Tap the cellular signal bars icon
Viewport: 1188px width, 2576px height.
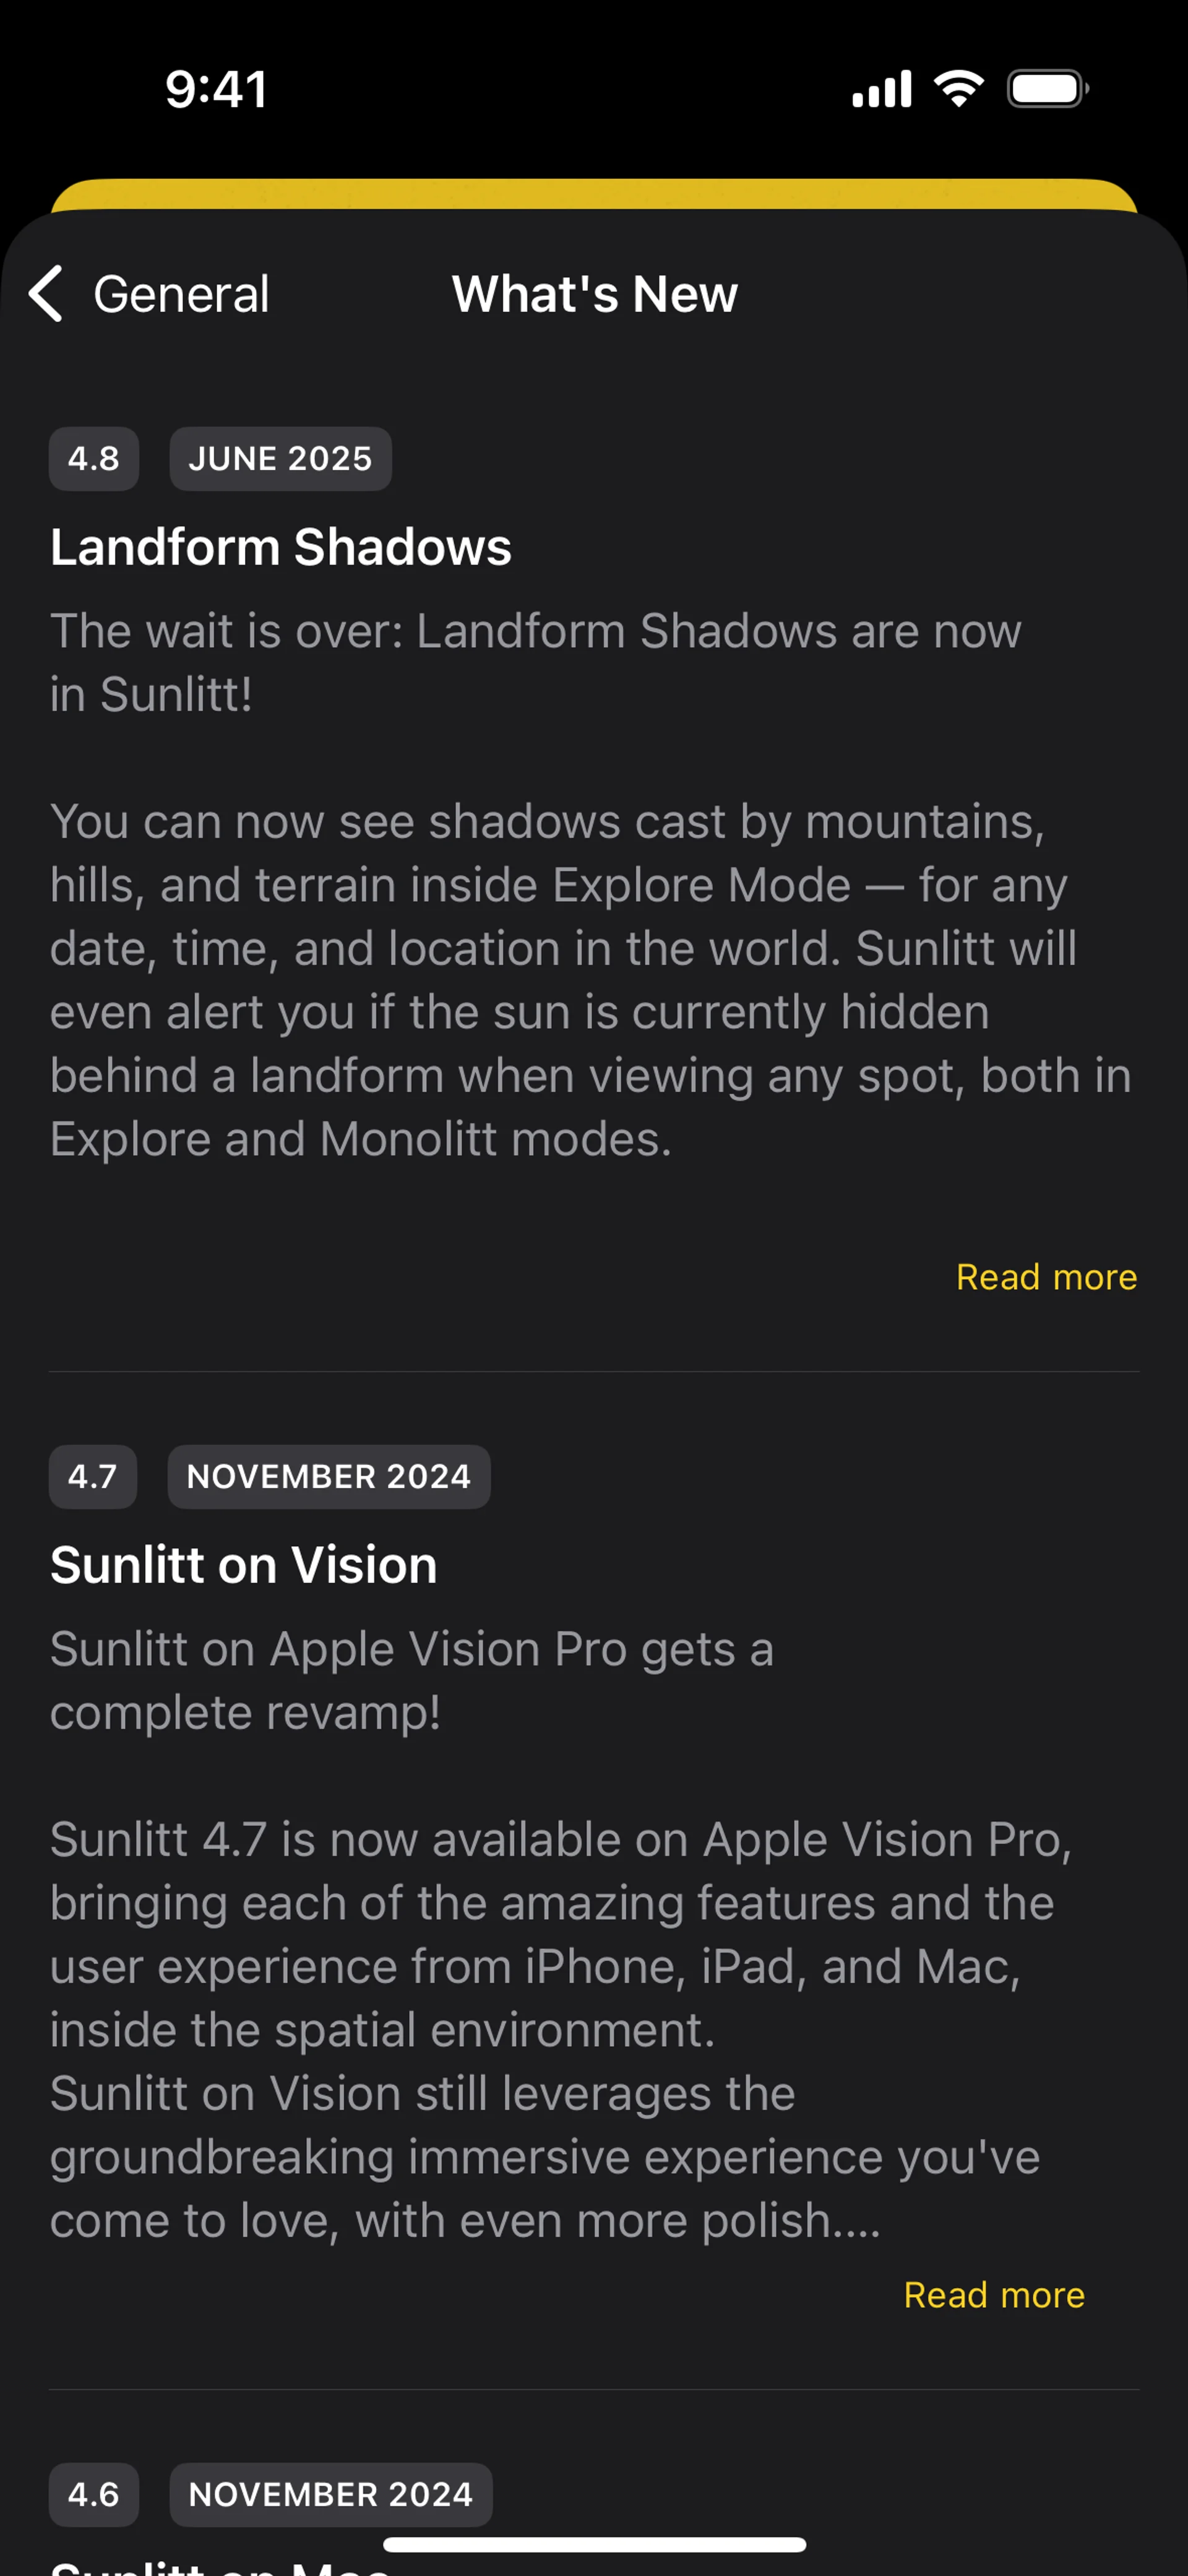pyautogui.click(x=881, y=89)
